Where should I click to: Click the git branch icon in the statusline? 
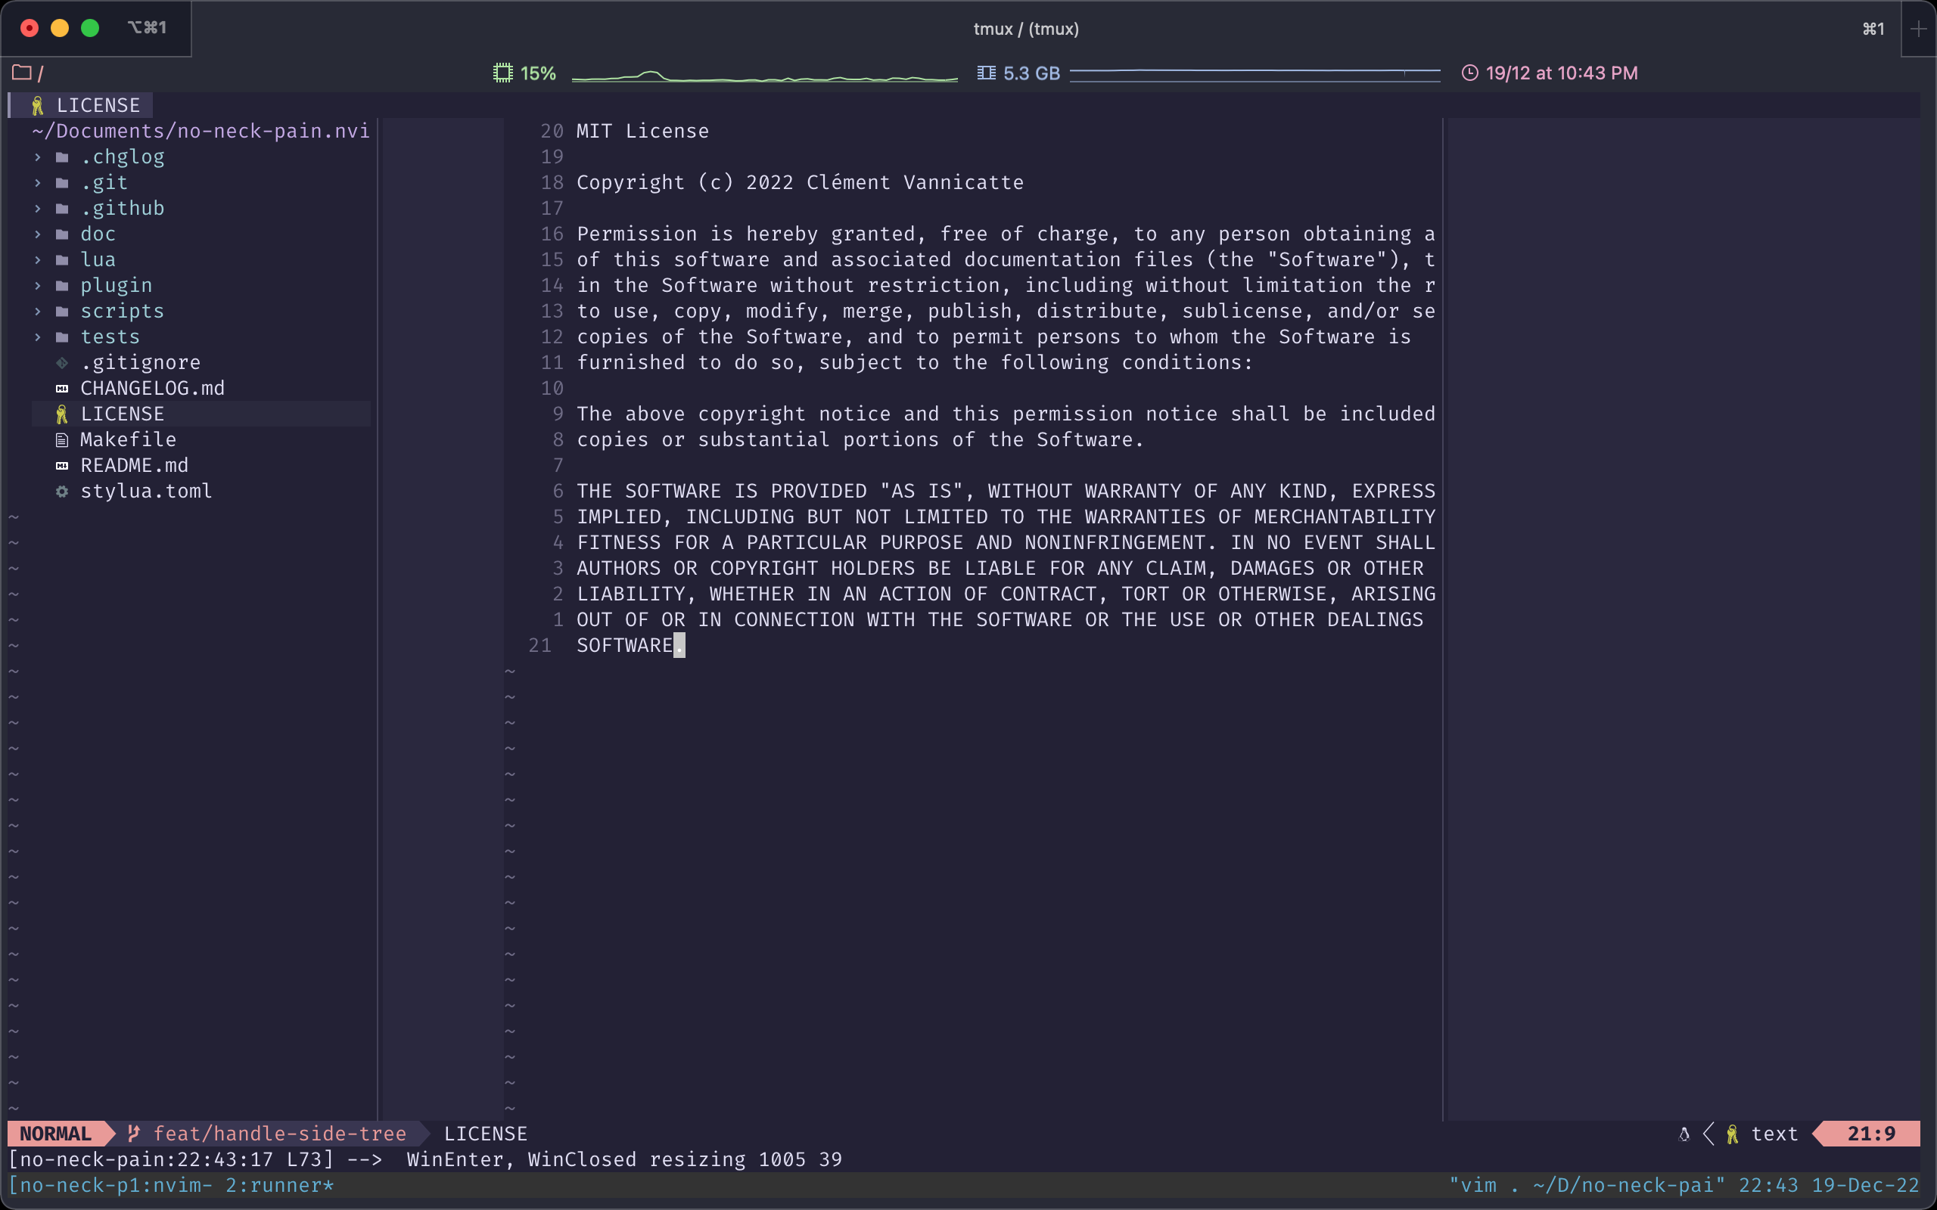point(133,1133)
